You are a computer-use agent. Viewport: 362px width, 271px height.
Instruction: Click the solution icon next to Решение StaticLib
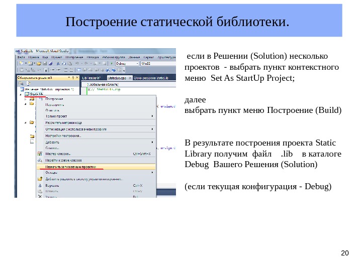pyautogui.click(x=22, y=89)
